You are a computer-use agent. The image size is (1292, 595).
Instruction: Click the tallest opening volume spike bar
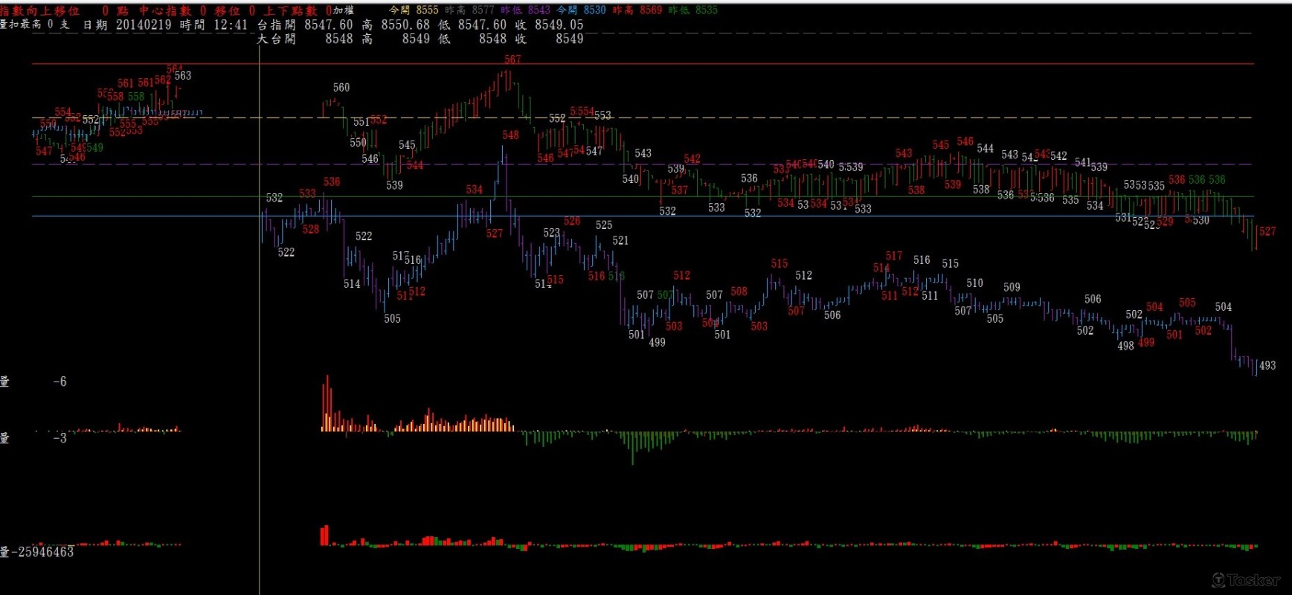(x=327, y=402)
